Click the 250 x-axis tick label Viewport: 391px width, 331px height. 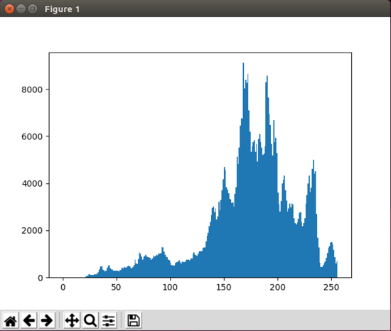click(x=331, y=288)
